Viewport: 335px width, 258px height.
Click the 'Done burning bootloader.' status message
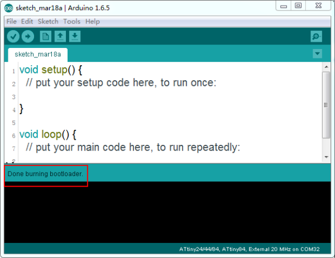[x=45, y=174]
